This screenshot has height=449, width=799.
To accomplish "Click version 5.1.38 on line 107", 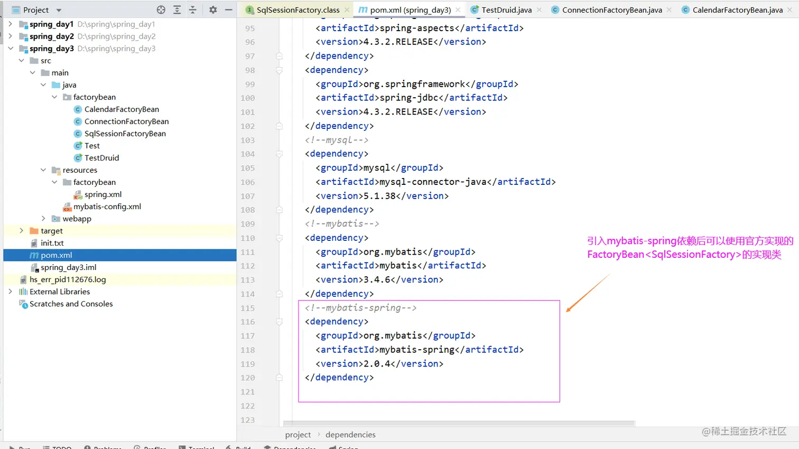I will point(382,195).
